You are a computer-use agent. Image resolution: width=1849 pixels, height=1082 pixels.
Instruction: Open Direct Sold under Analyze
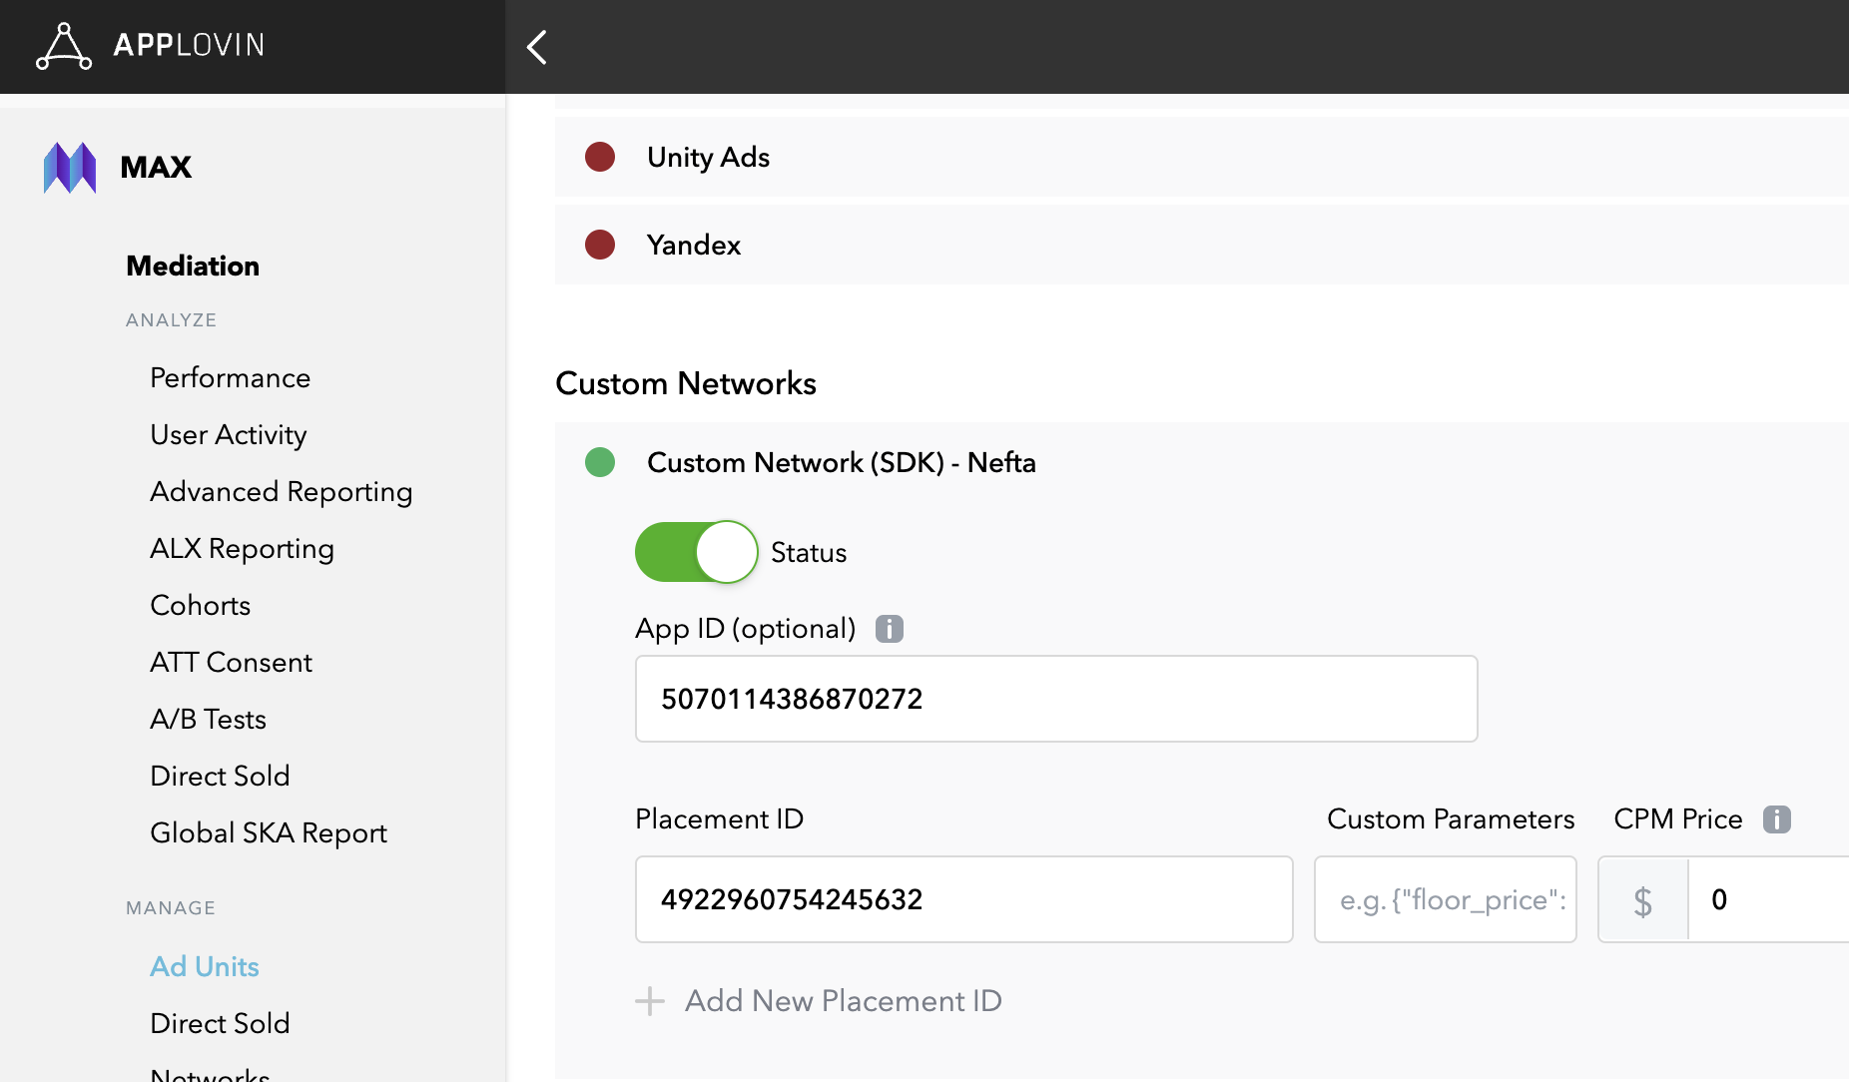221,776
